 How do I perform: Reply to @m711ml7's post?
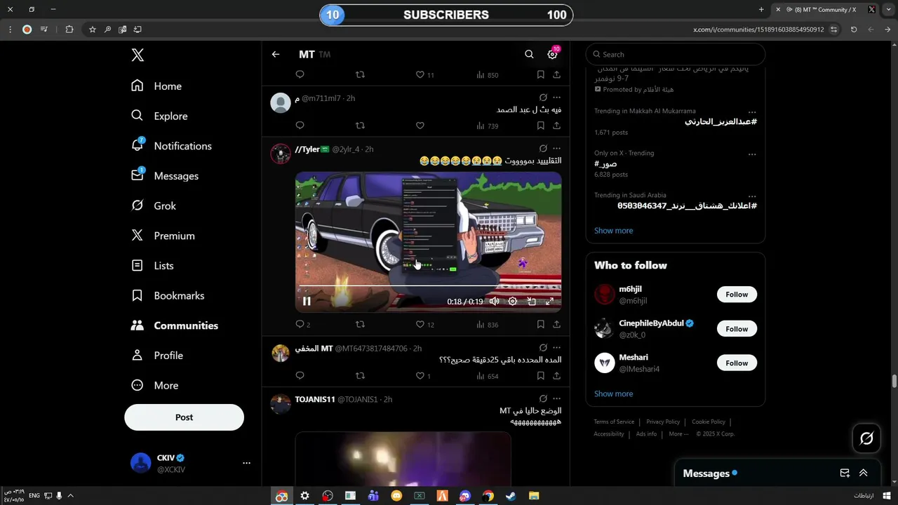(x=300, y=126)
